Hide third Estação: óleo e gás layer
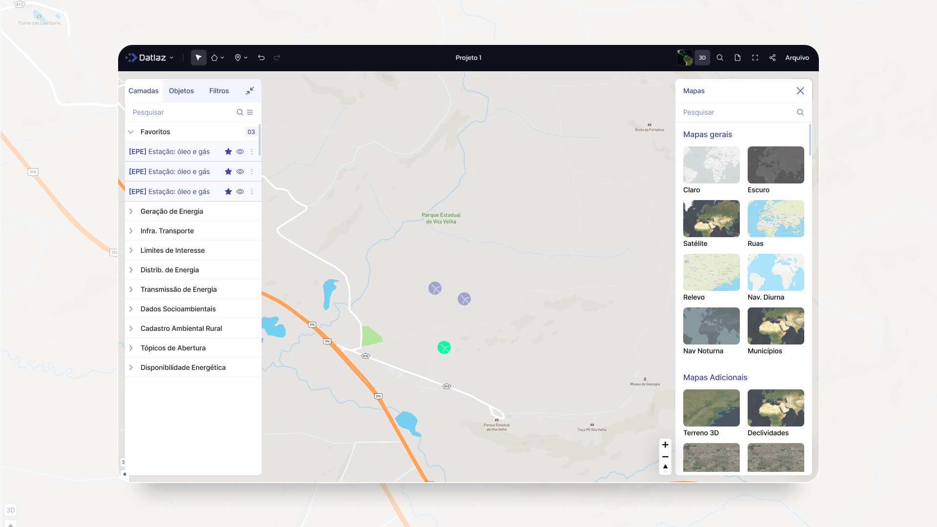This screenshot has height=527, width=937. click(240, 192)
